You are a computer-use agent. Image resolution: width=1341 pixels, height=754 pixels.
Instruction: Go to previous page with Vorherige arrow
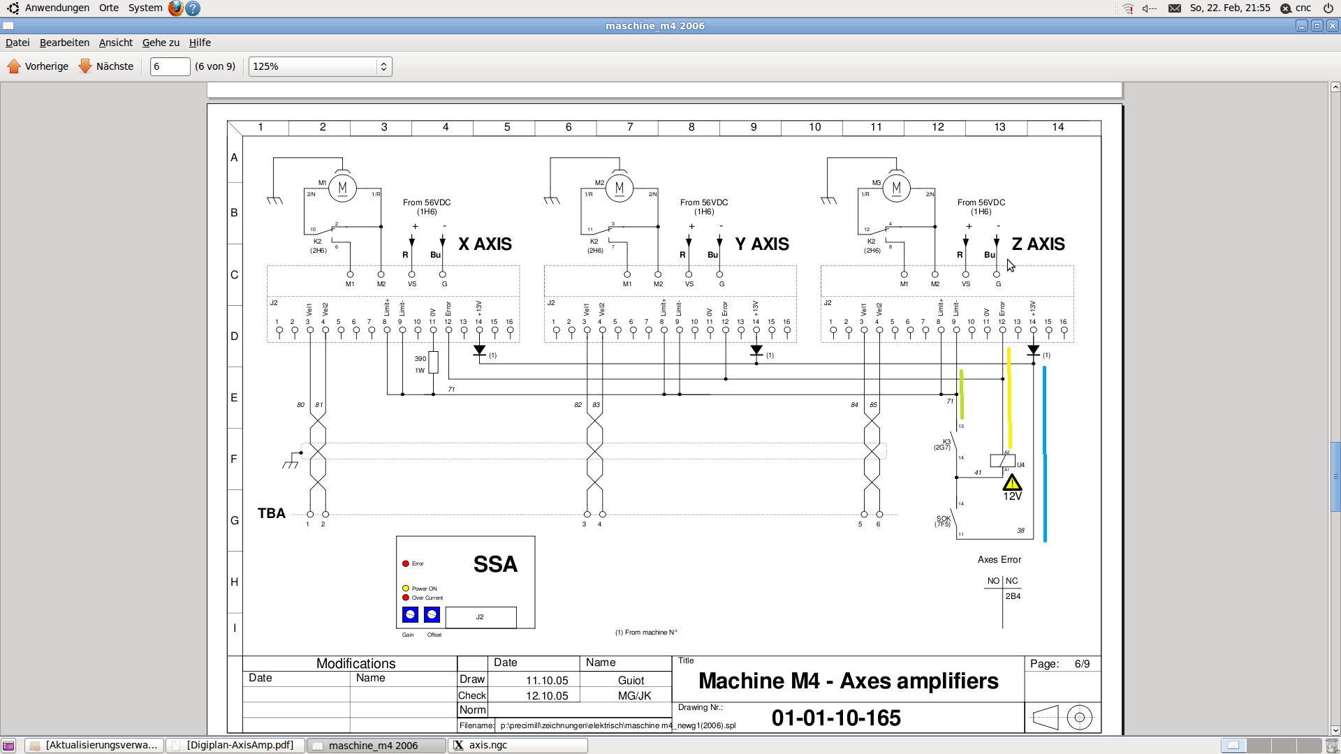pyautogui.click(x=38, y=66)
